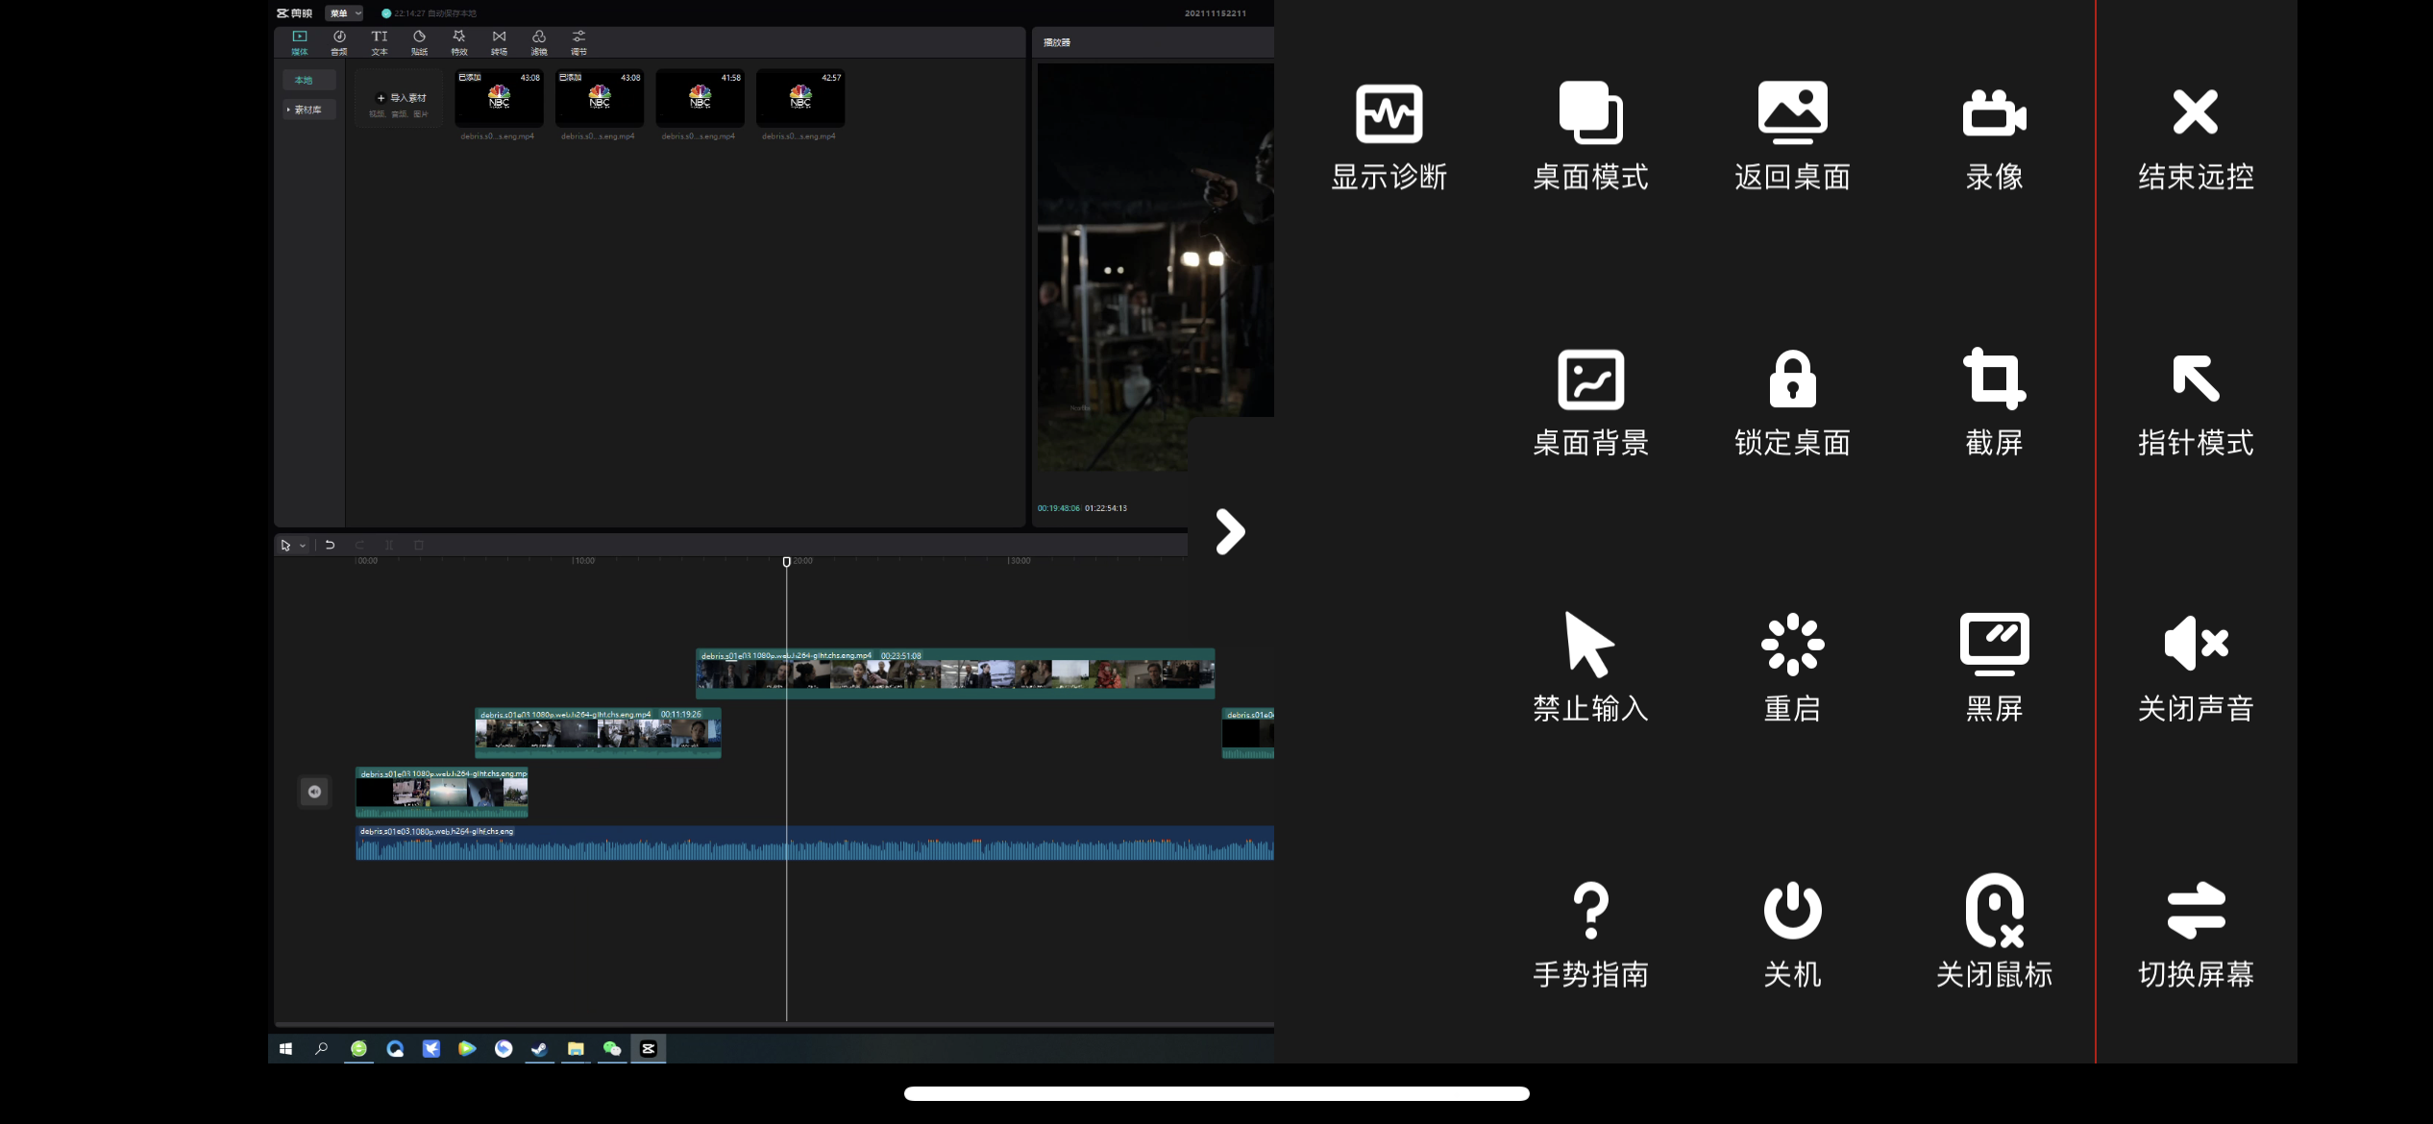Tap the 截屏 screenshot crop icon
The image size is (2433, 1124).
coord(1994,379)
